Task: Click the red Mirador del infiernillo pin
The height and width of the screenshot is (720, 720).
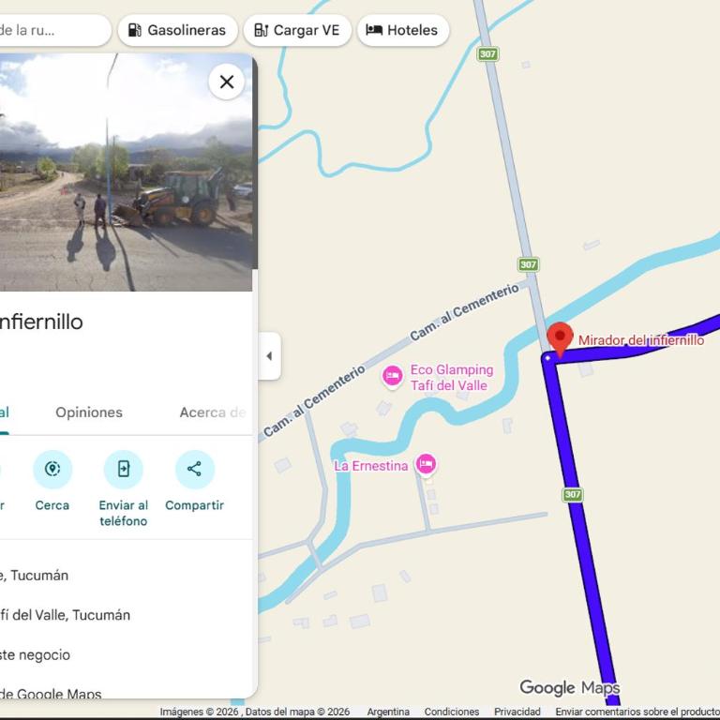Action: [x=560, y=338]
